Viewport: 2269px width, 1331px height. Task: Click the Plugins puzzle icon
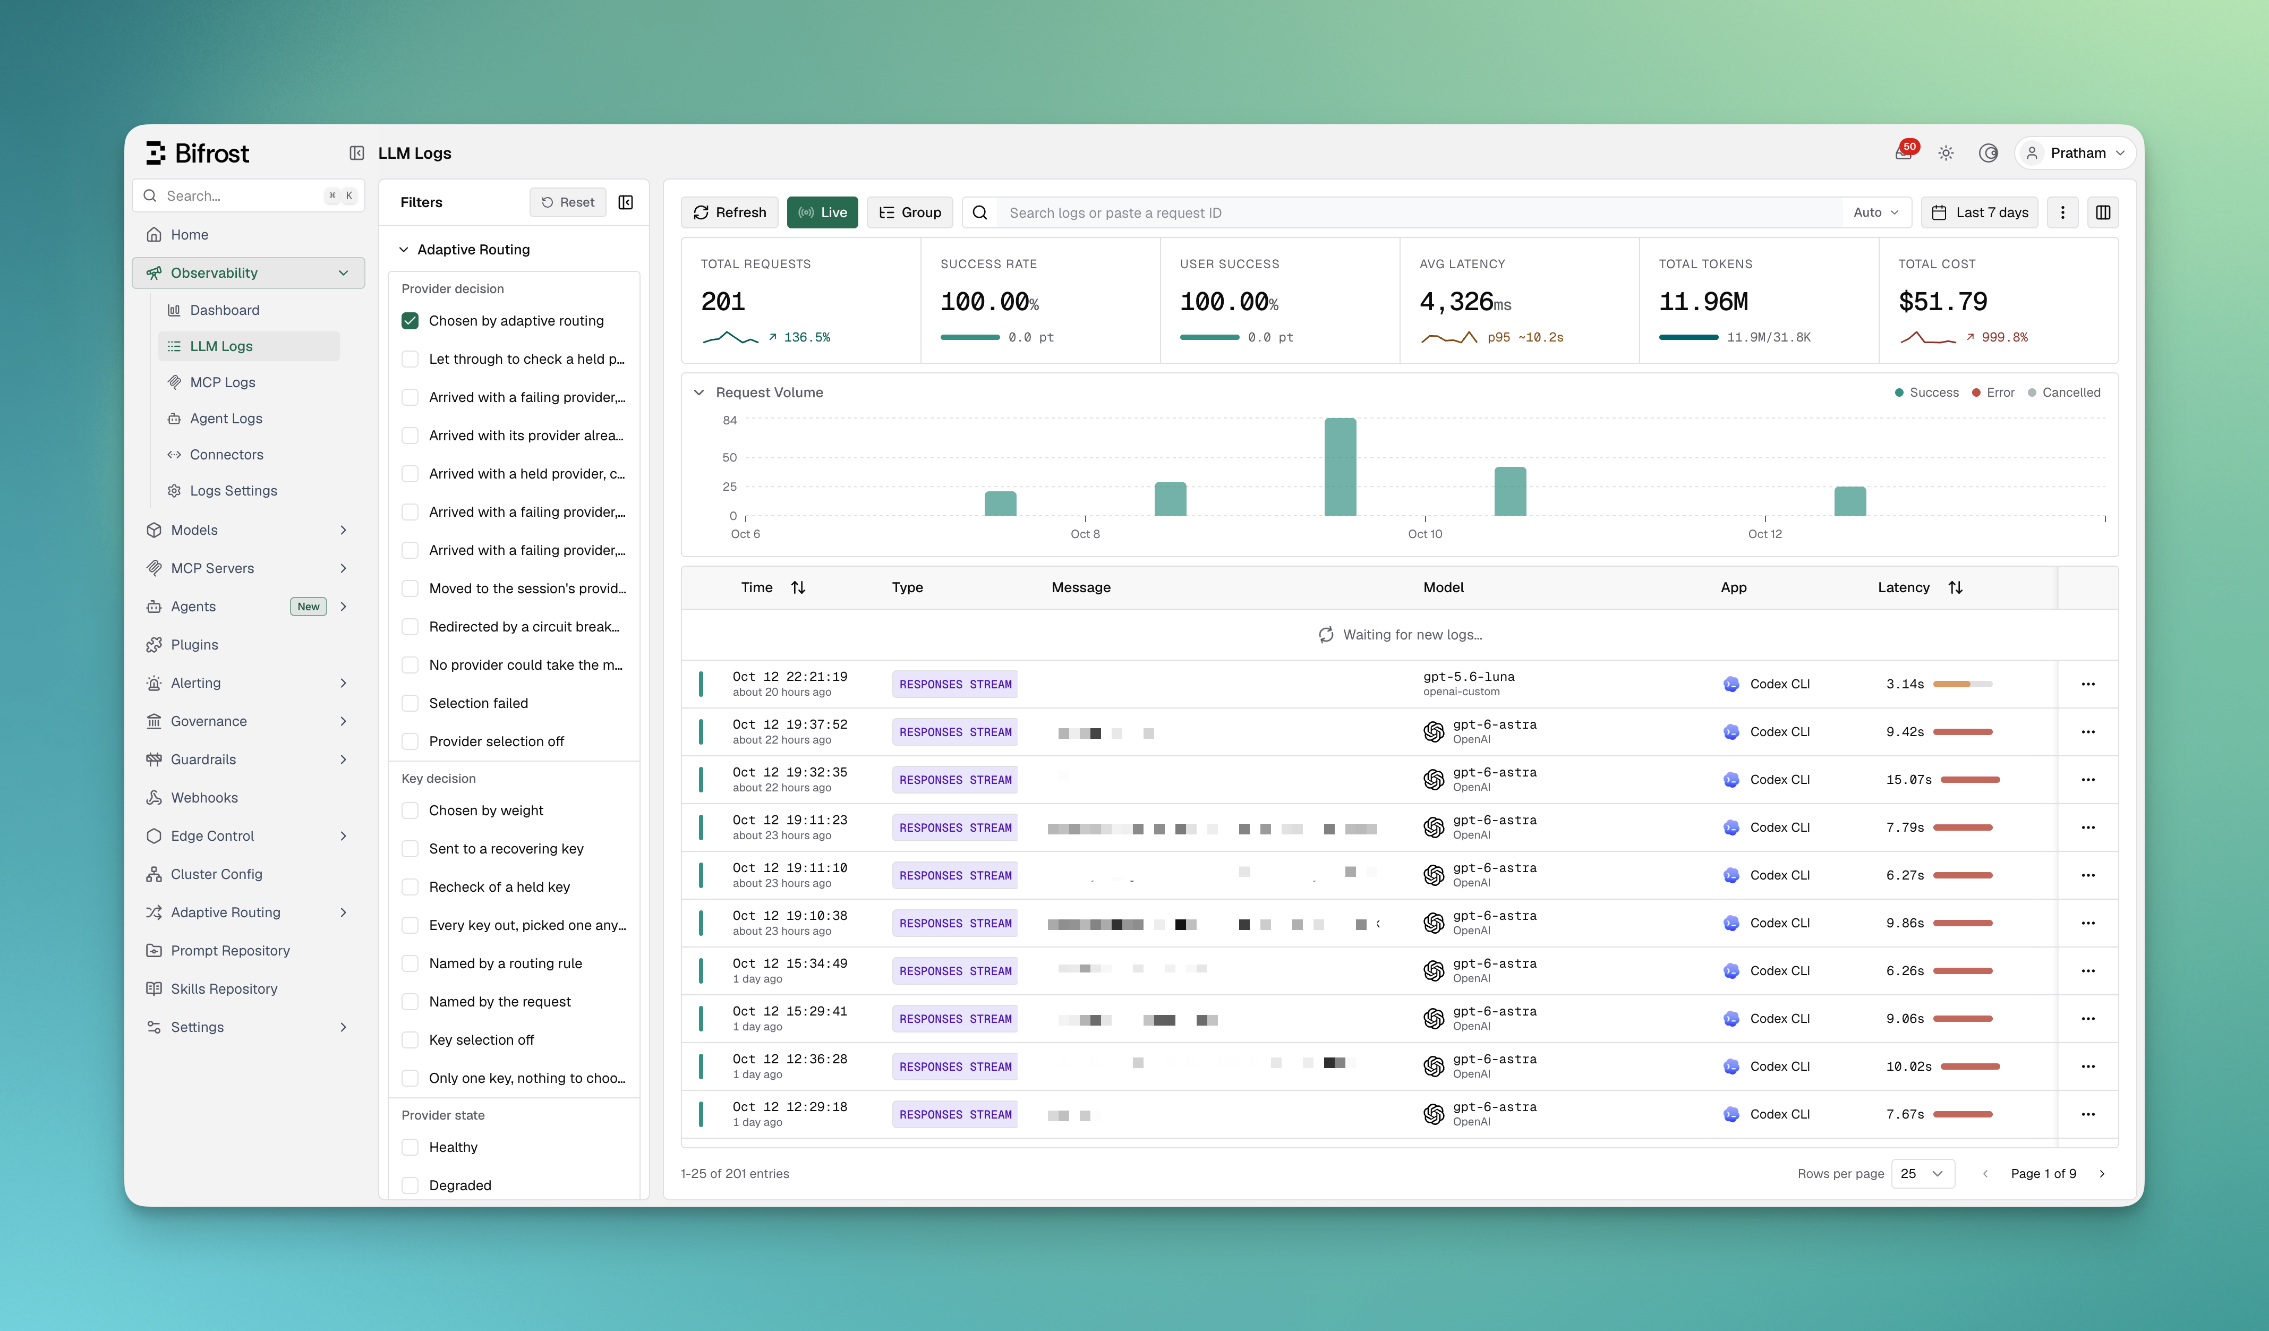(154, 645)
